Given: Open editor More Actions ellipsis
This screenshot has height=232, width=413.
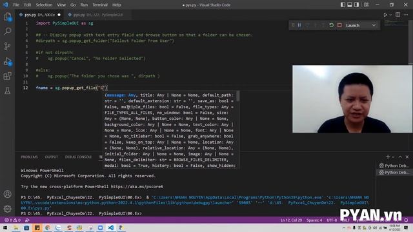Looking at the screenshot, I should tap(406, 15).
